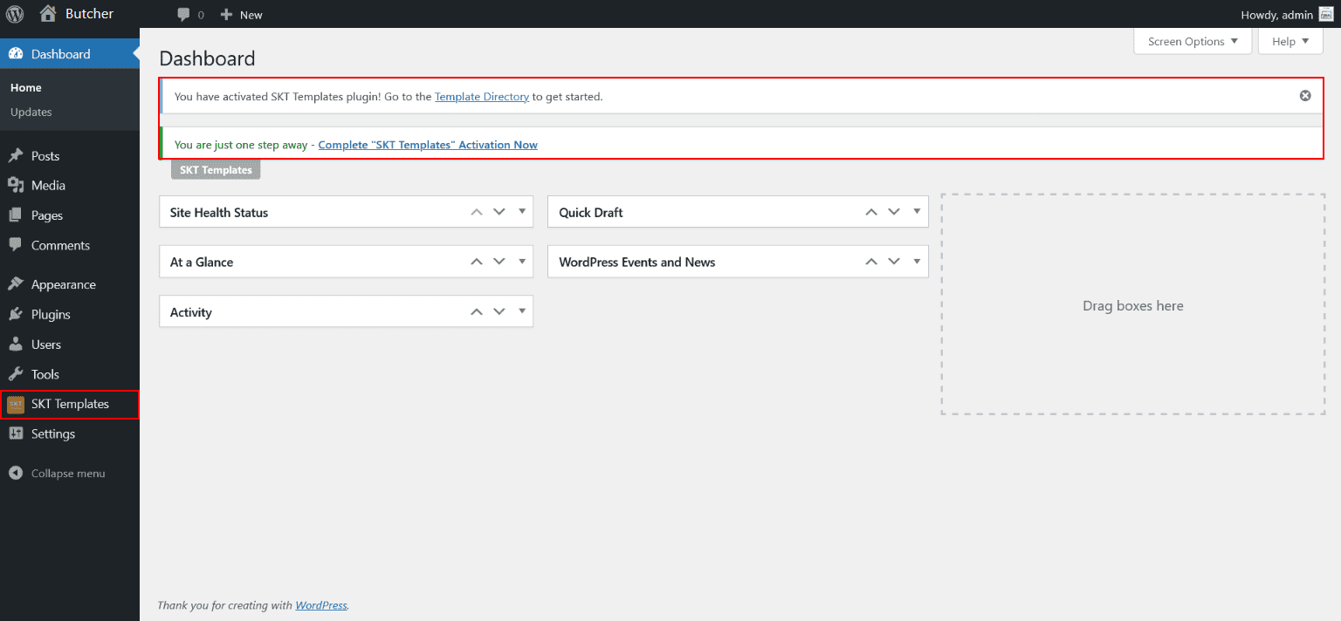Move Quick Draft box up
The image size is (1341, 621).
pos(871,212)
